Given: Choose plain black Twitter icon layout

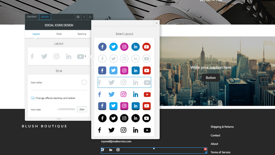Looking at the screenshot, I should point(111,130).
